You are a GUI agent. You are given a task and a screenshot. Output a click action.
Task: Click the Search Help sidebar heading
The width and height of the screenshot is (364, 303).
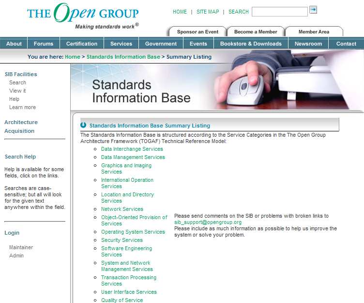click(x=20, y=157)
